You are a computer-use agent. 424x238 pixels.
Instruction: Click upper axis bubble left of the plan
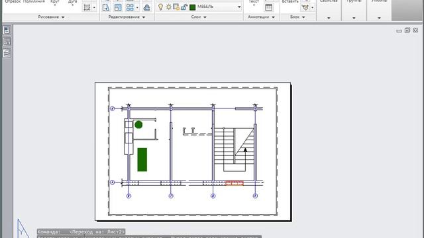coord(113,108)
